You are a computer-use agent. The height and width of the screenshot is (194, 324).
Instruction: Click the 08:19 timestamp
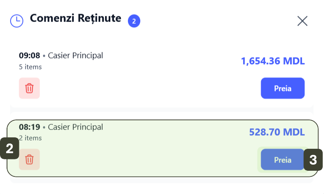pos(29,127)
